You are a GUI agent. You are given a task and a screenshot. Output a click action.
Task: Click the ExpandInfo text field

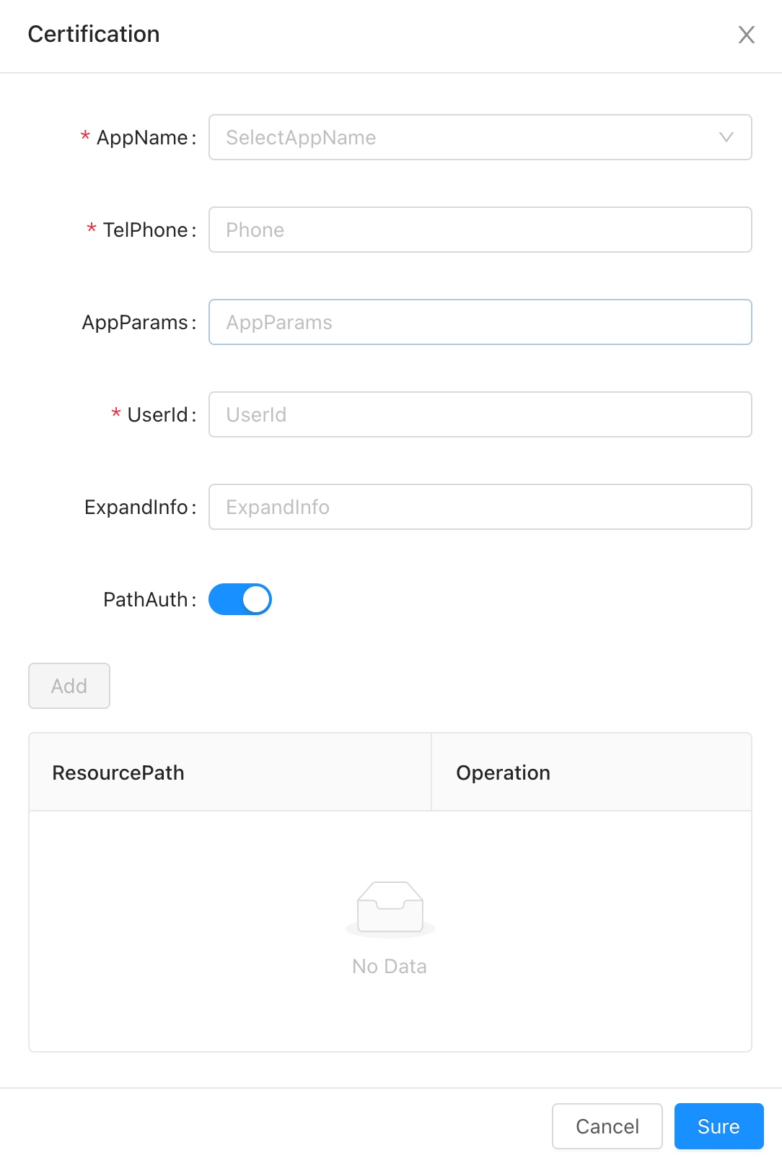[x=480, y=507]
